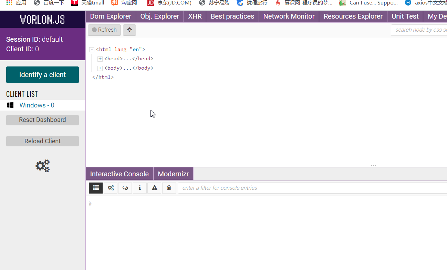This screenshot has height=270, width=447.
Task: Open the XHR tab
Action: tap(195, 16)
